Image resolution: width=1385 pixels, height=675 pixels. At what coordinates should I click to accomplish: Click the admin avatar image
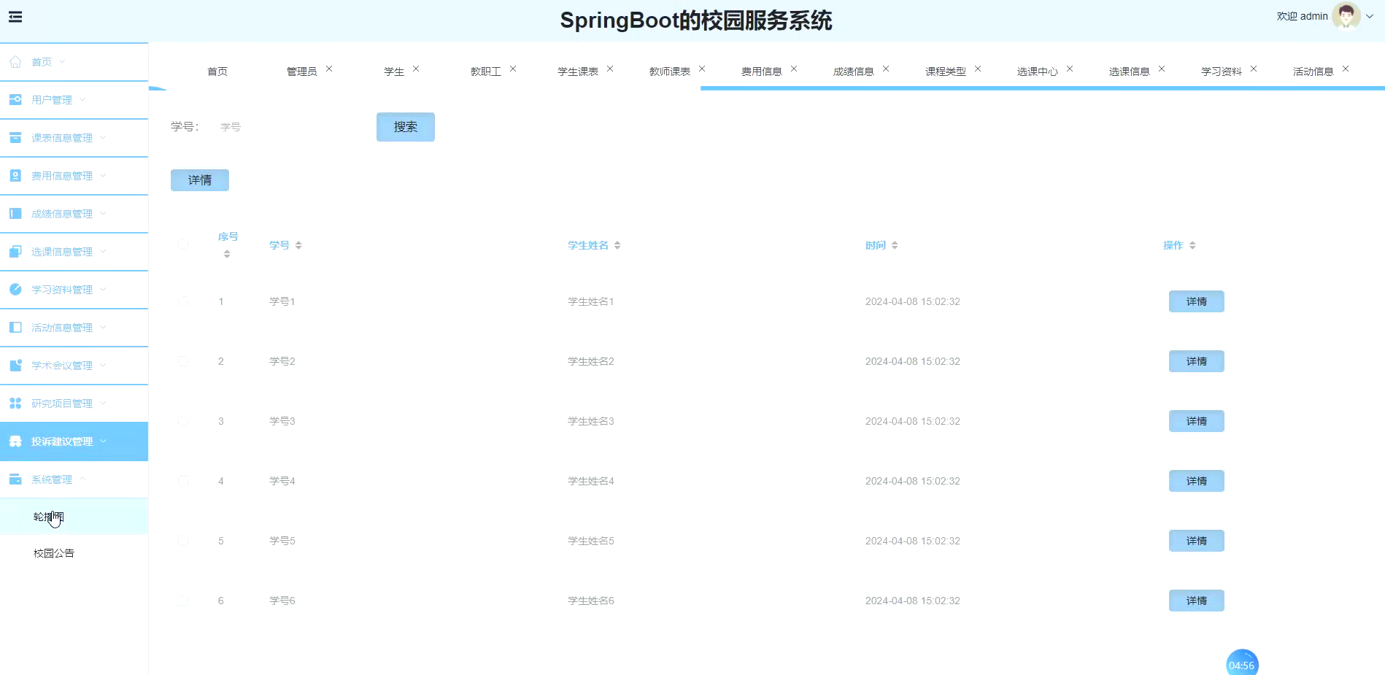click(1345, 15)
